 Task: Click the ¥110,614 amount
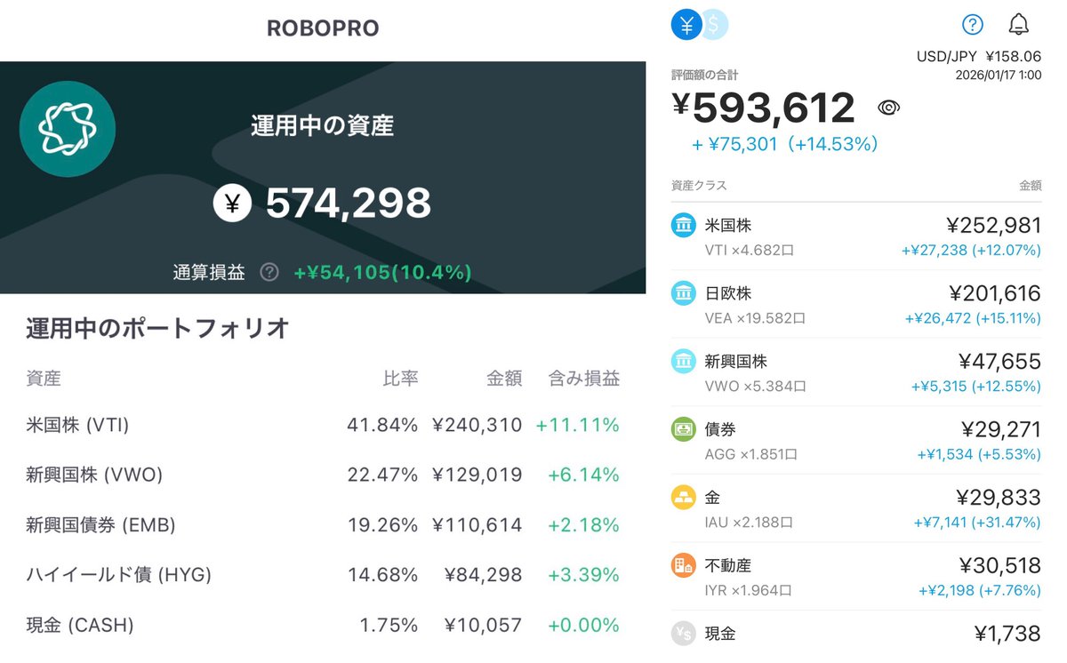pyautogui.click(x=477, y=525)
